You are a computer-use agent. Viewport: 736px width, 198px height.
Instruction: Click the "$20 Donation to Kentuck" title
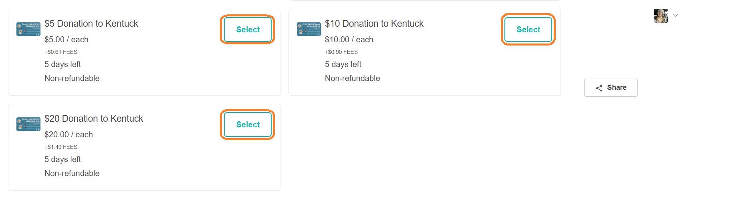tap(94, 119)
